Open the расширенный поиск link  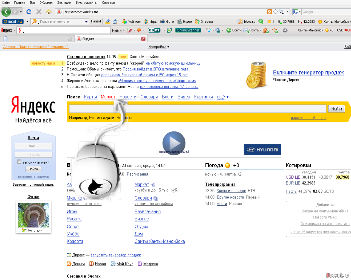coord(308,118)
